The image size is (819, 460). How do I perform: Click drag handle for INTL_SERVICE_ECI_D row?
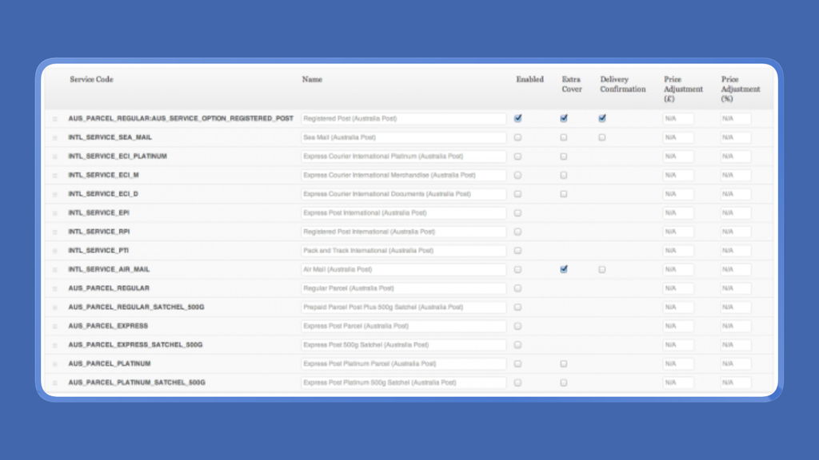click(55, 195)
